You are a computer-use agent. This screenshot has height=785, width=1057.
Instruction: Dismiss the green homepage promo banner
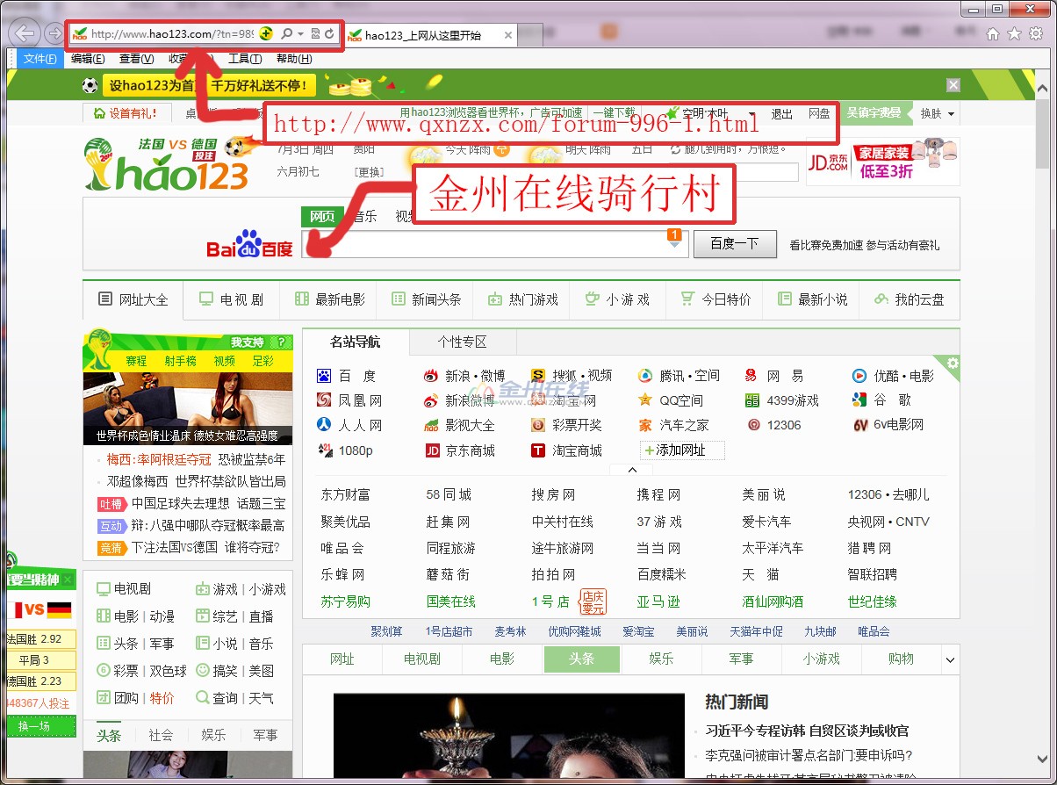click(x=953, y=85)
